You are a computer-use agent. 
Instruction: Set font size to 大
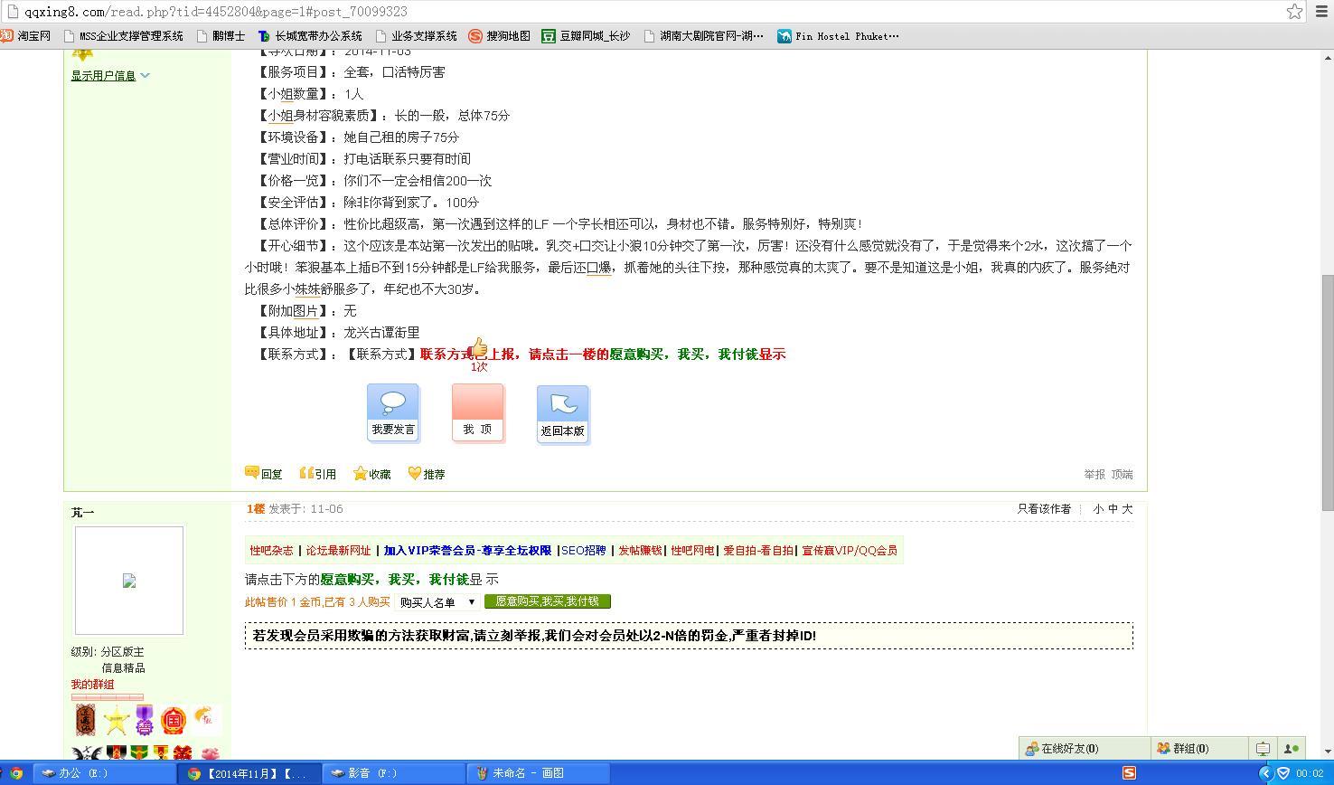(1127, 509)
